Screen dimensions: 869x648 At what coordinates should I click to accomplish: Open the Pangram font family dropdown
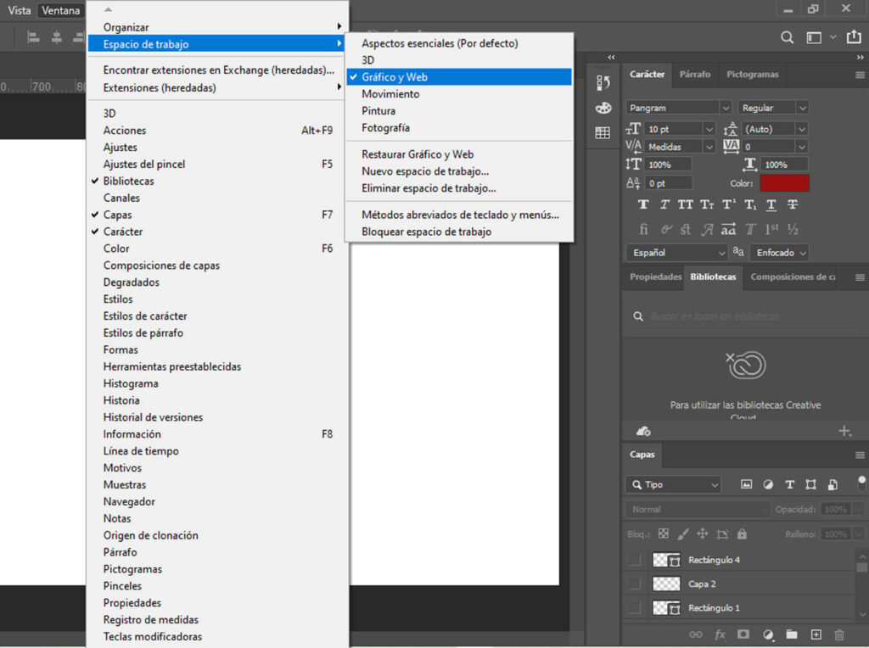676,107
